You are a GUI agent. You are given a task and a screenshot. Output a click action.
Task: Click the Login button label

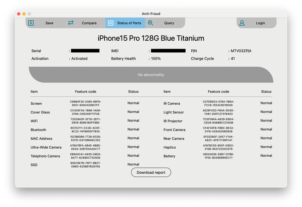coord(260,23)
